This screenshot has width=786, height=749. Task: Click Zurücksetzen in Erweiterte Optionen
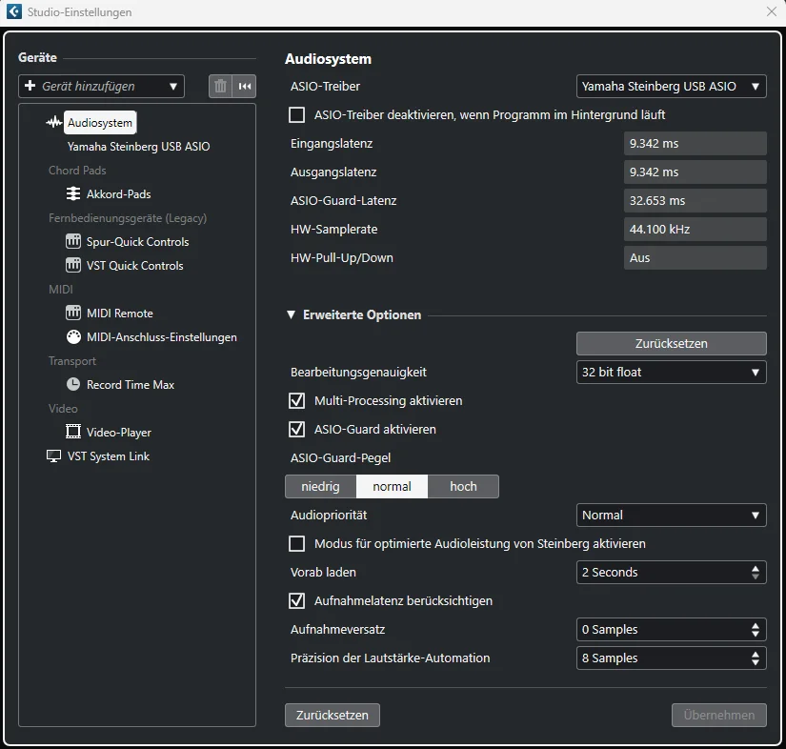click(x=672, y=343)
